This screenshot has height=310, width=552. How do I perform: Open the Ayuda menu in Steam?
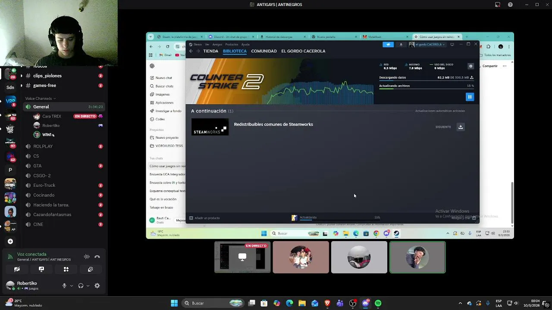pos(245,44)
